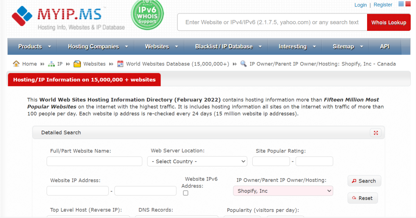The height and width of the screenshot is (218, 416).
Task: Click the calendar icon before World Websites Database
Action: pyautogui.click(x=120, y=64)
